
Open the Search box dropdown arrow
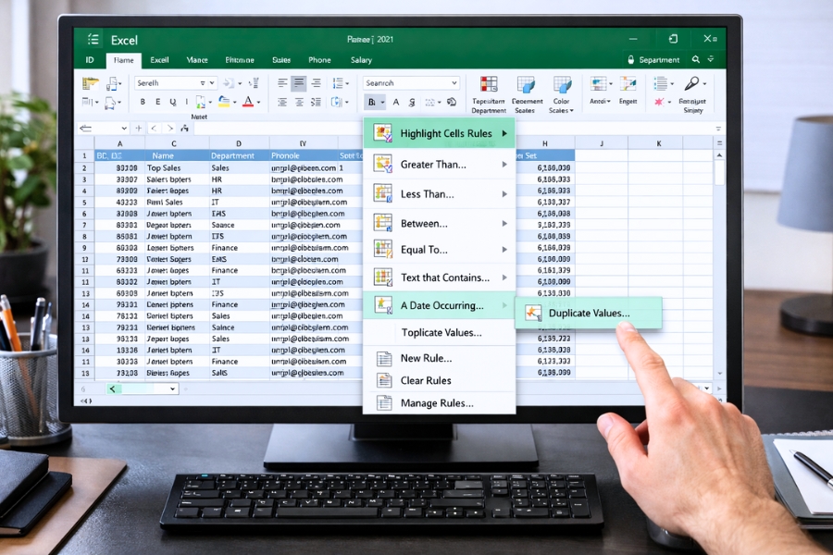click(x=453, y=82)
